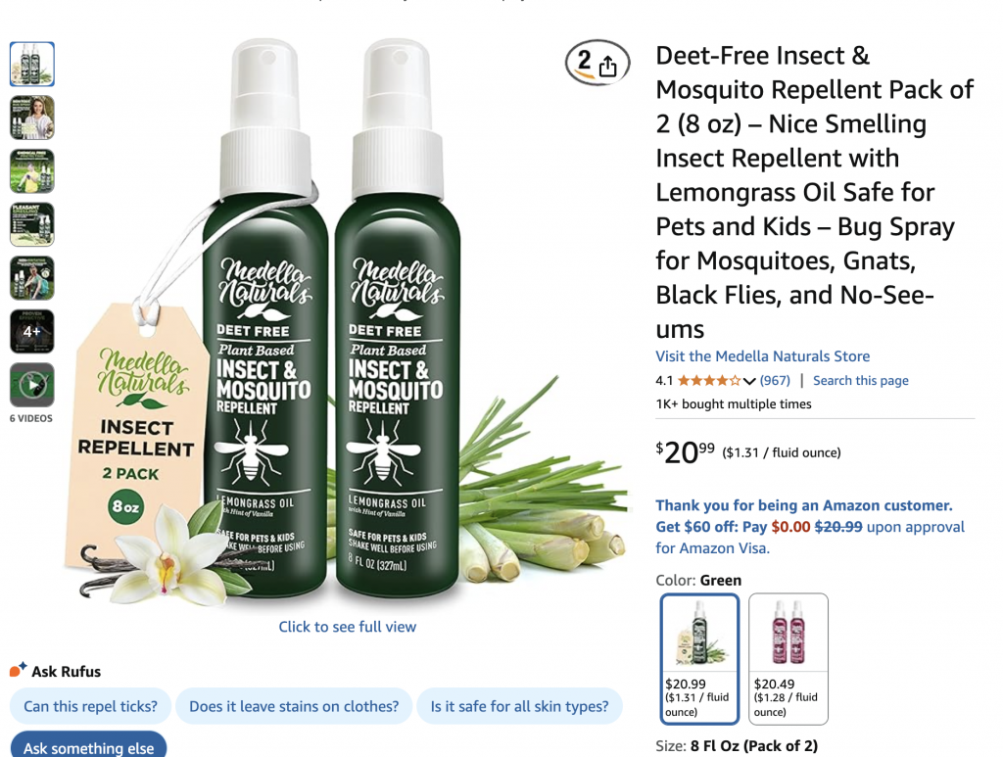
Task: Select the Green color swatch option
Action: click(699, 658)
